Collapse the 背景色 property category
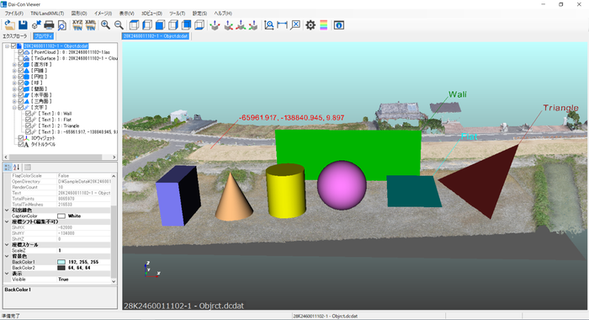The height and width of the screenshot is (320, 589). click(x=7, y=256)
